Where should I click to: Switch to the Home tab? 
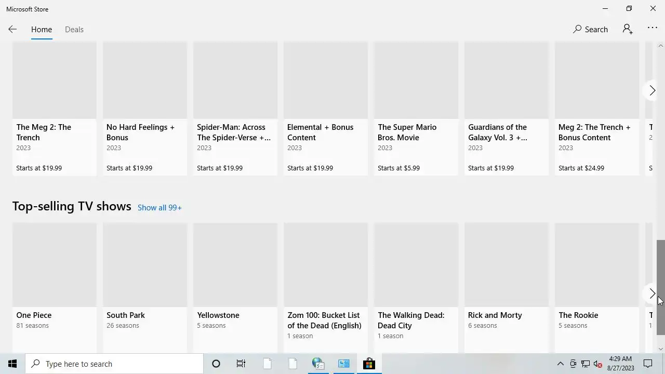coord(42,30)
